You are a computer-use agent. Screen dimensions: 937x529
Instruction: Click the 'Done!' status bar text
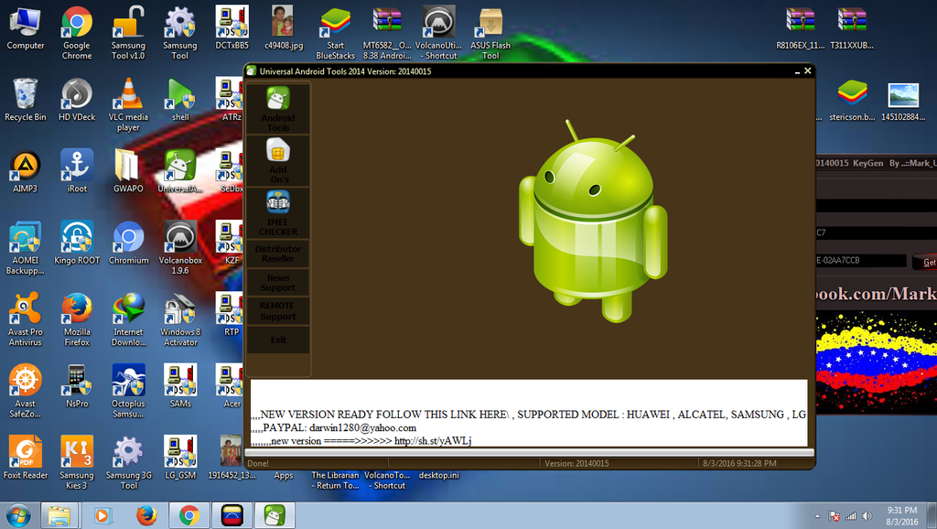(258, 463)
